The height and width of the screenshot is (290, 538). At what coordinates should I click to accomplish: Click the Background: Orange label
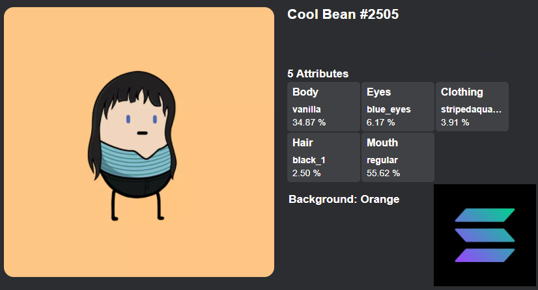click(344, 199)
